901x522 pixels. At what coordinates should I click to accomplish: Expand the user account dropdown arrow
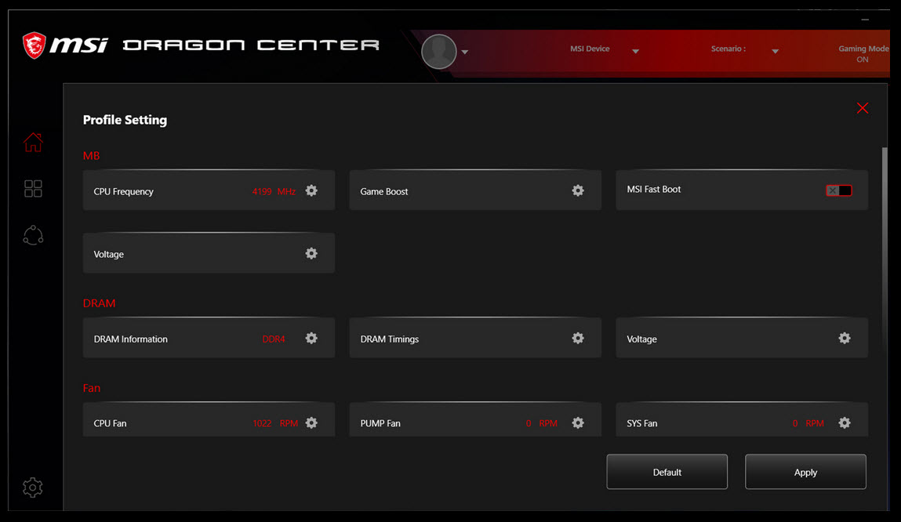coord(465,53)
